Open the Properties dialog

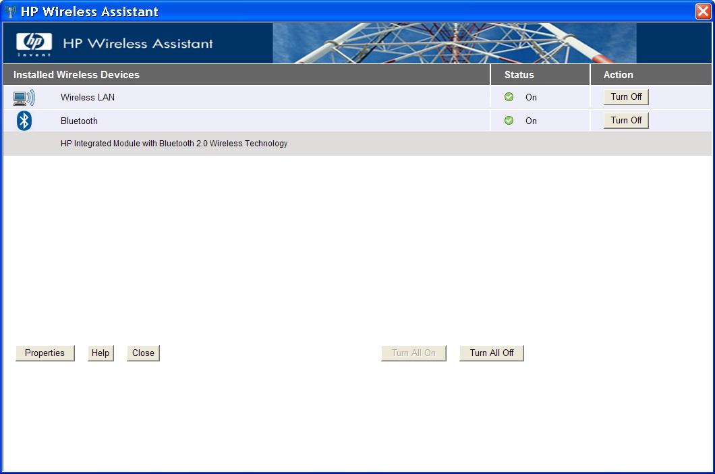point(45,353)
